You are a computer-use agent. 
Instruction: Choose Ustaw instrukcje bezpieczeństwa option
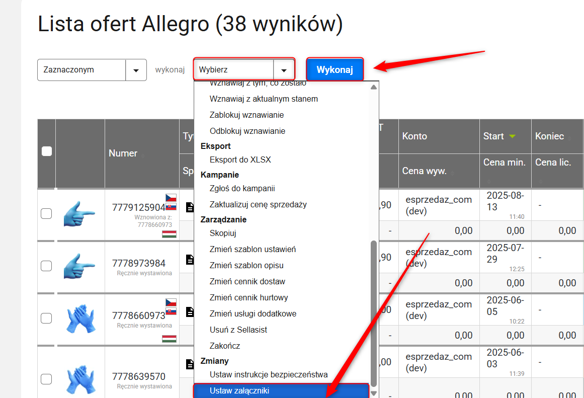pos(269,374)
